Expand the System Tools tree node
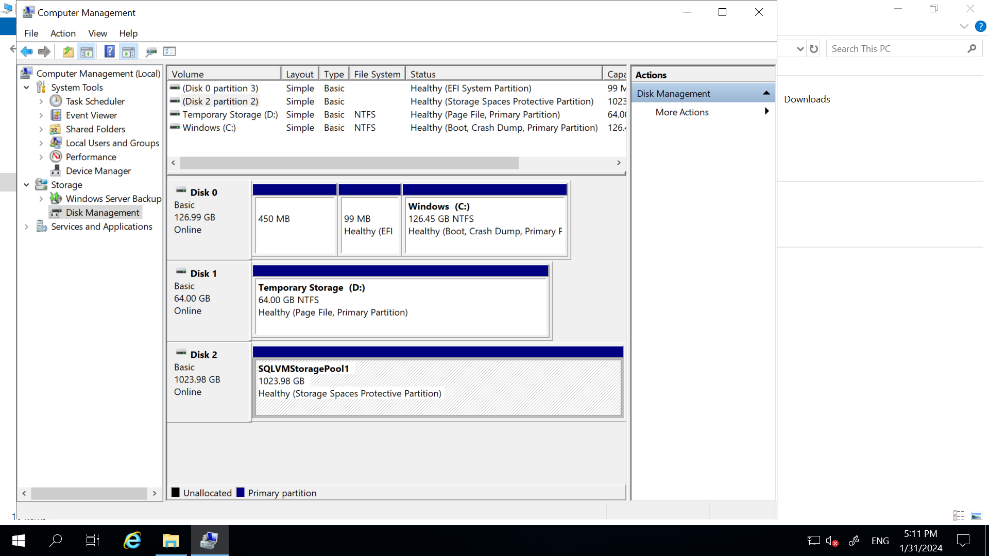This screenshot has width=989, height=556. (26, 87)
